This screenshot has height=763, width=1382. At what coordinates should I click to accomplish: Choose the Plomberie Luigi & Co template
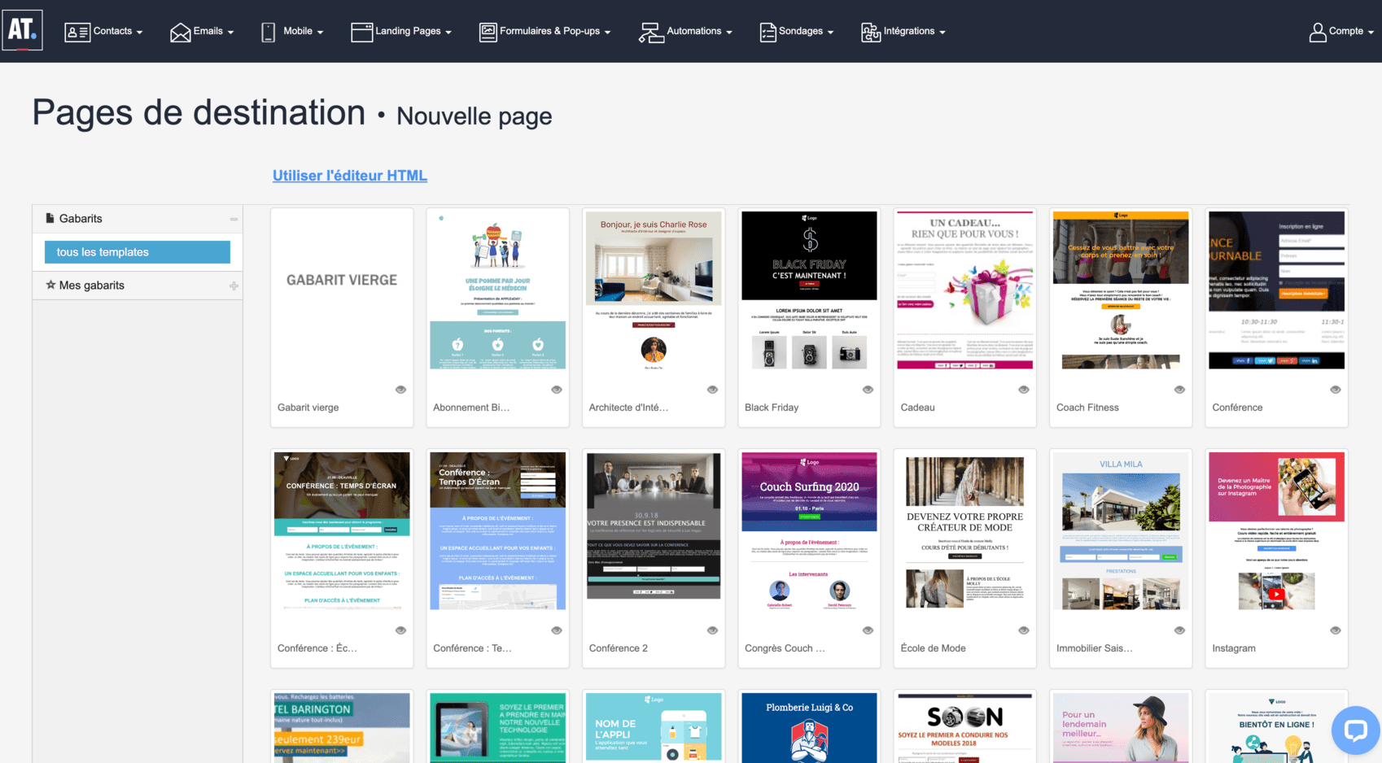coord(809,728)
